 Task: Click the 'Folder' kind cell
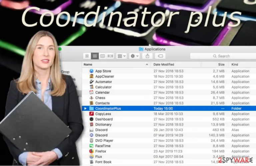(x=236, y=109)
